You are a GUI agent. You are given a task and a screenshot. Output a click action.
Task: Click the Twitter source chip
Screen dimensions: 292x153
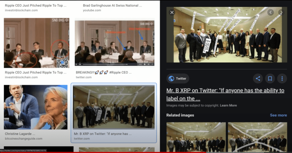pyautogui.click(x=178, y=78)
